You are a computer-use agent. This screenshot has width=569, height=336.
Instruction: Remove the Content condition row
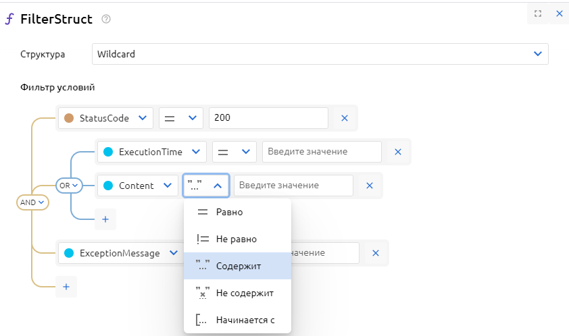coord(369,186)
